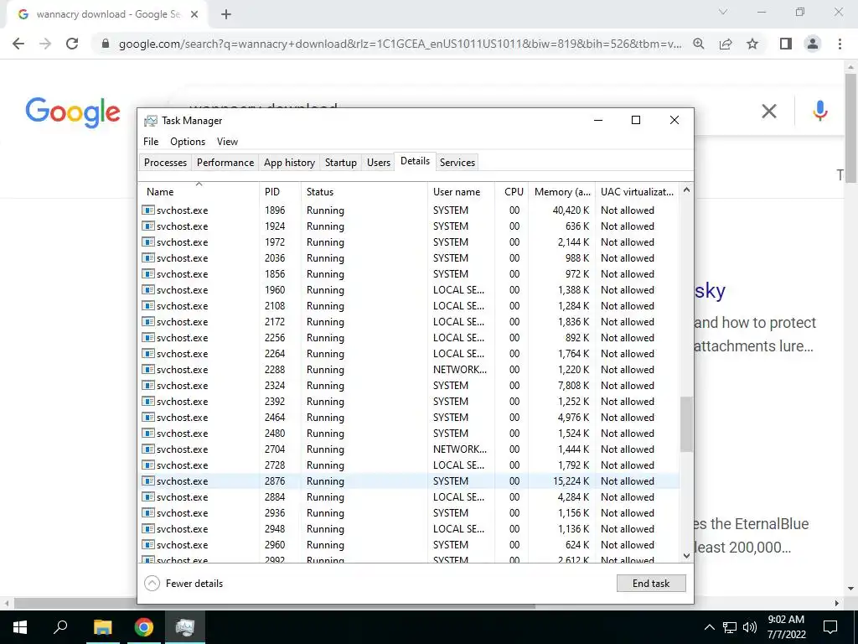Click memory value 40,420 K
Screen dimensions: 858x644
[x=571, y=210]
